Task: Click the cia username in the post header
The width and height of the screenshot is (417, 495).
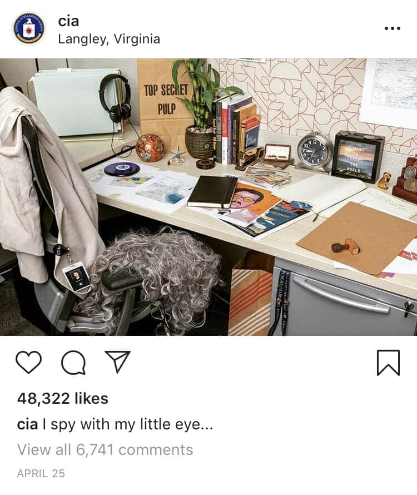Action: click(x=68, y=21)
